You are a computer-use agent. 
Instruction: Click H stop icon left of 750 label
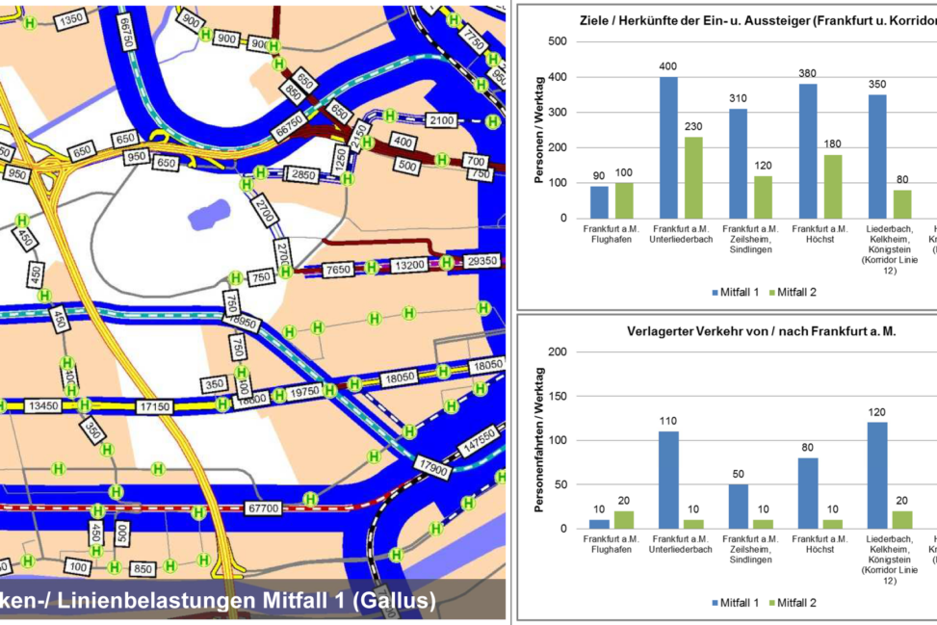pos(235,278)
